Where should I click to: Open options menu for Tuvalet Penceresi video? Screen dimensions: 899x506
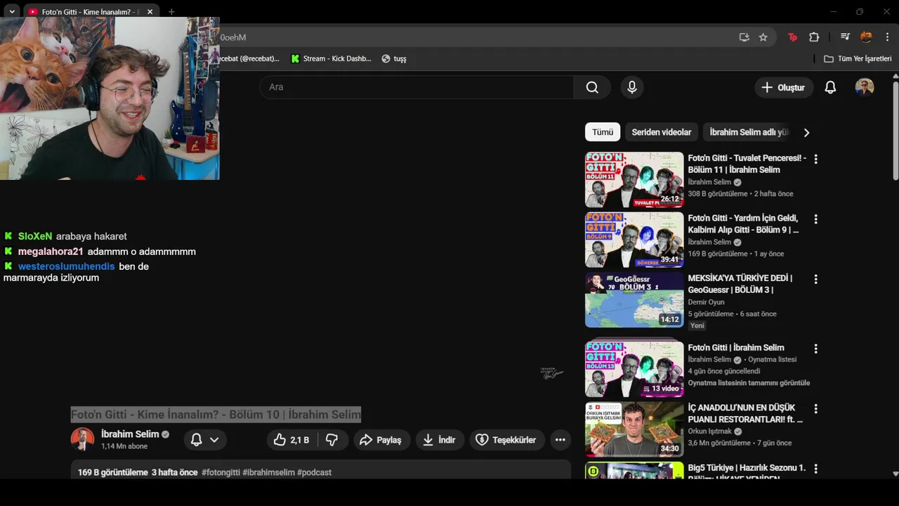point(815,160)
